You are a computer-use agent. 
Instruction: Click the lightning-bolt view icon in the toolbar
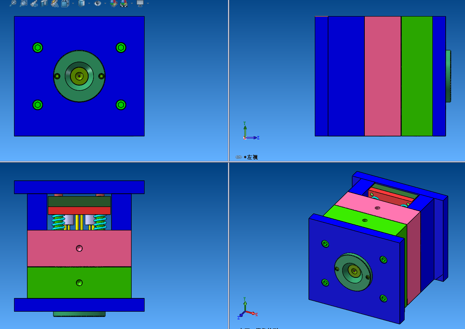(x=55, y=3)
